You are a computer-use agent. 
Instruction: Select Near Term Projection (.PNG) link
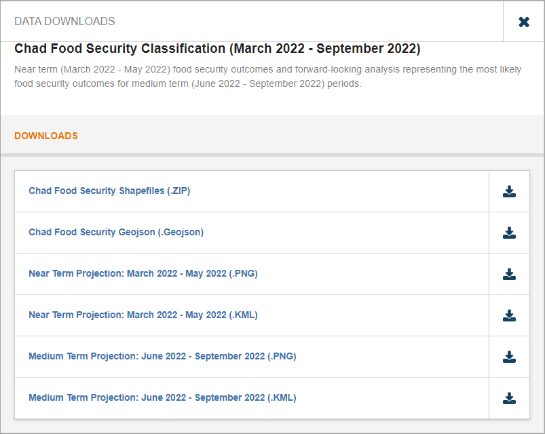click(x=143, y=274)
